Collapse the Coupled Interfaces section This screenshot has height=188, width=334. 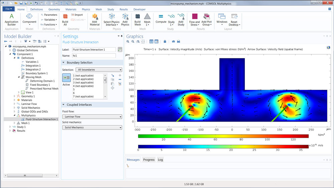pos(79,105)
